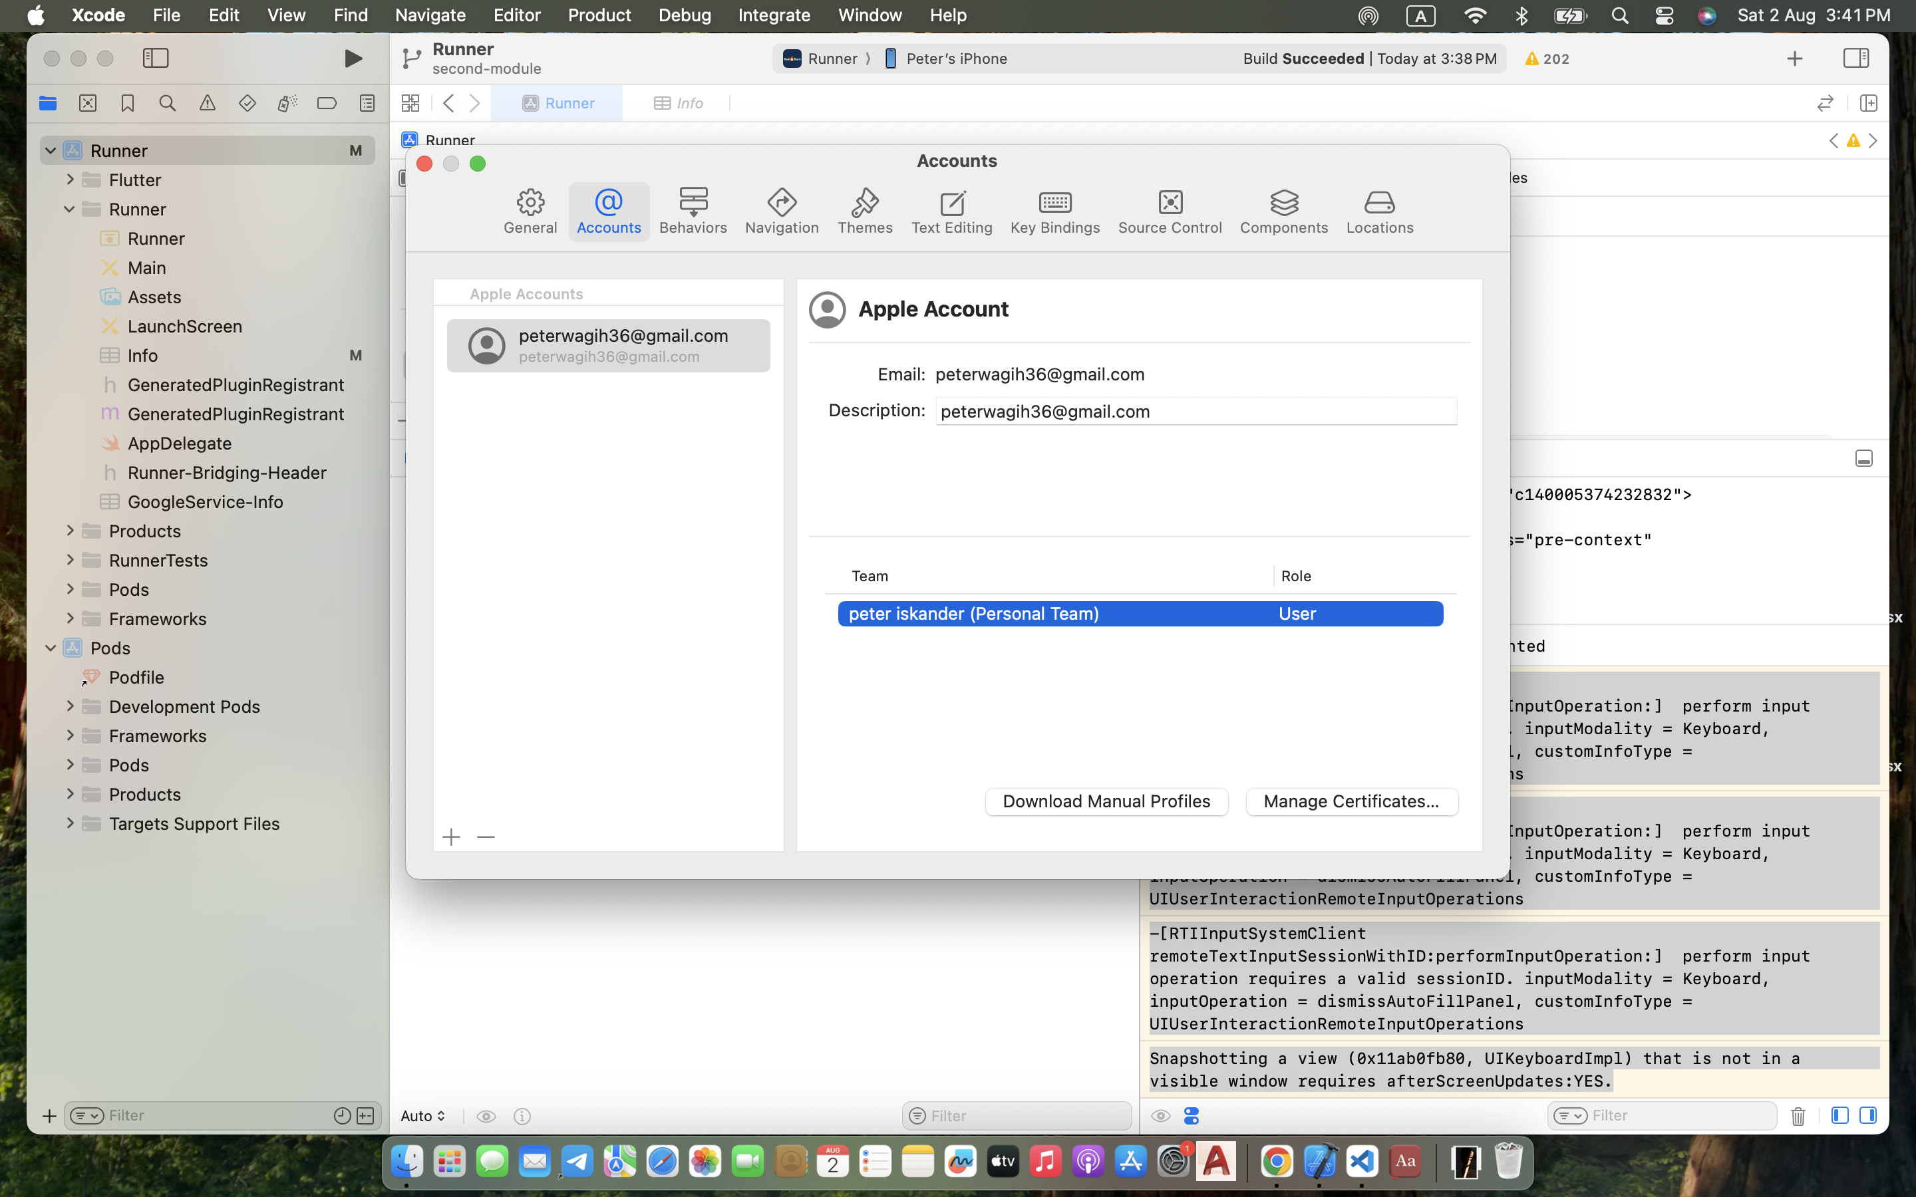Open the GoogleService-Info plist file
The width and height of the screenshot is (1916, 1197).
[205, 502]
